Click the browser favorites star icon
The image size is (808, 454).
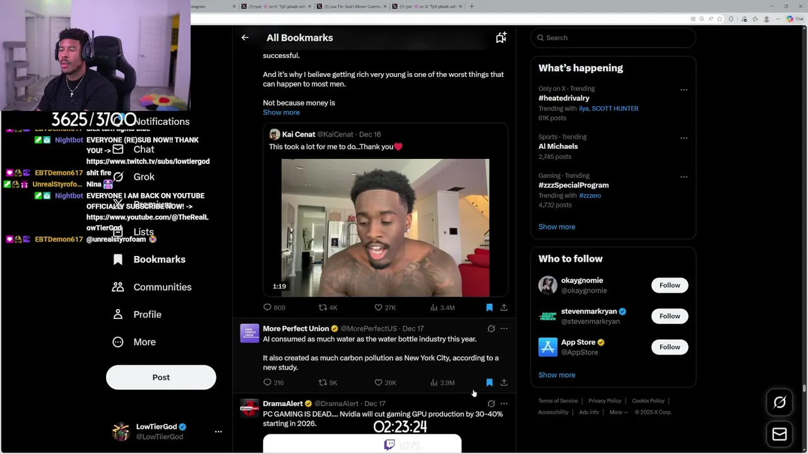pyautogui.click(x=720, y=19)
